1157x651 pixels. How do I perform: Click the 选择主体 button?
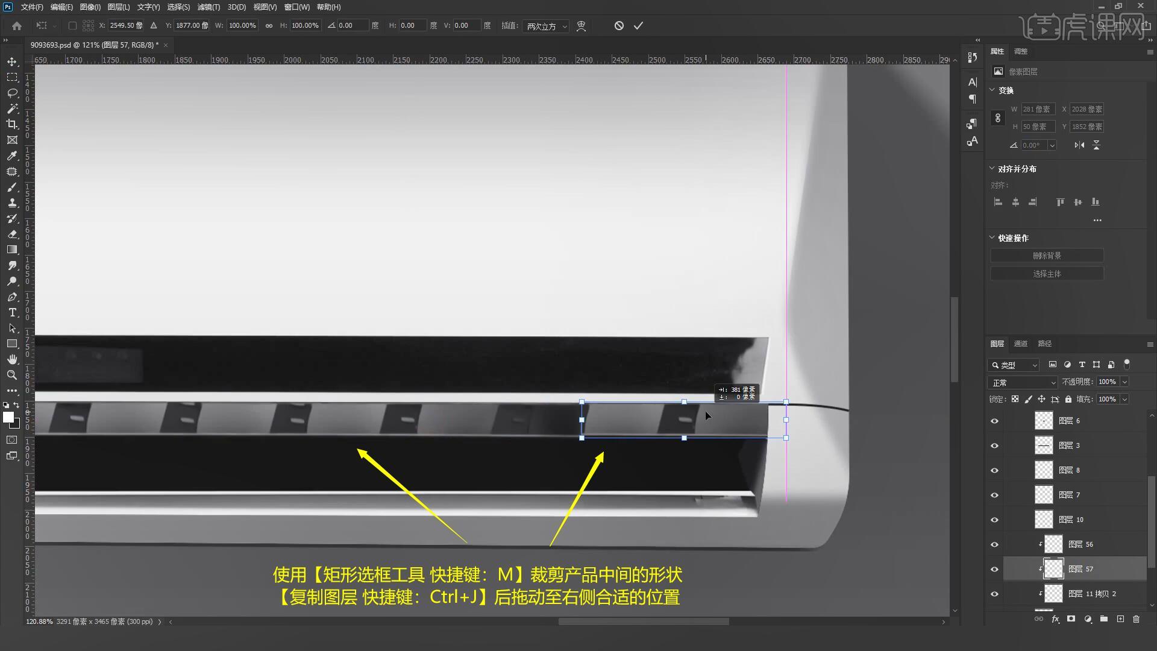tap(1047, 274)
